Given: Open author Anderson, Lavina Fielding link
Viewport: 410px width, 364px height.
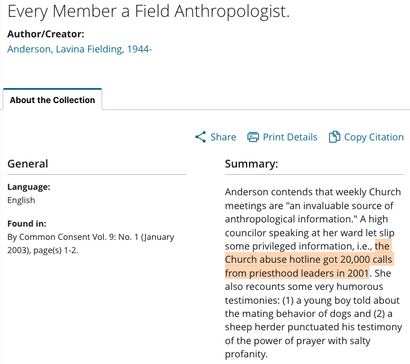Looking at the screenshot, I should tap(80, 49).
